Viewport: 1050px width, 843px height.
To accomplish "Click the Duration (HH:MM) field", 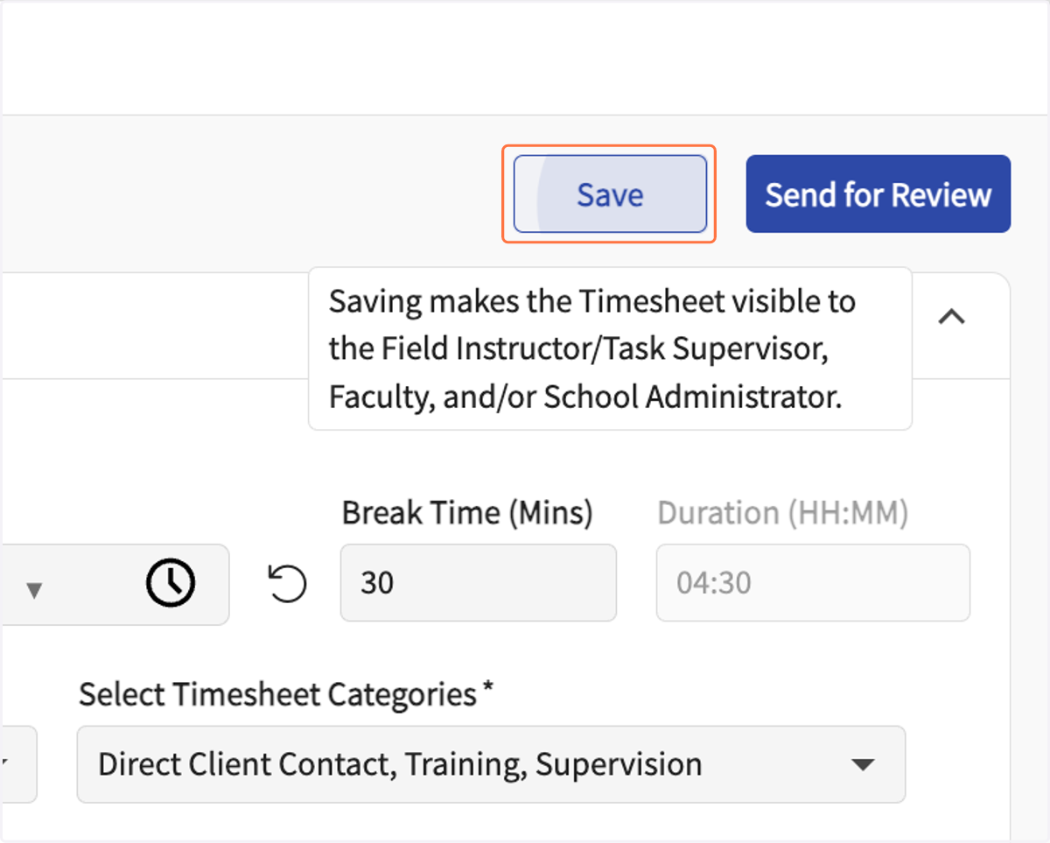I will (x=813, y=583).
